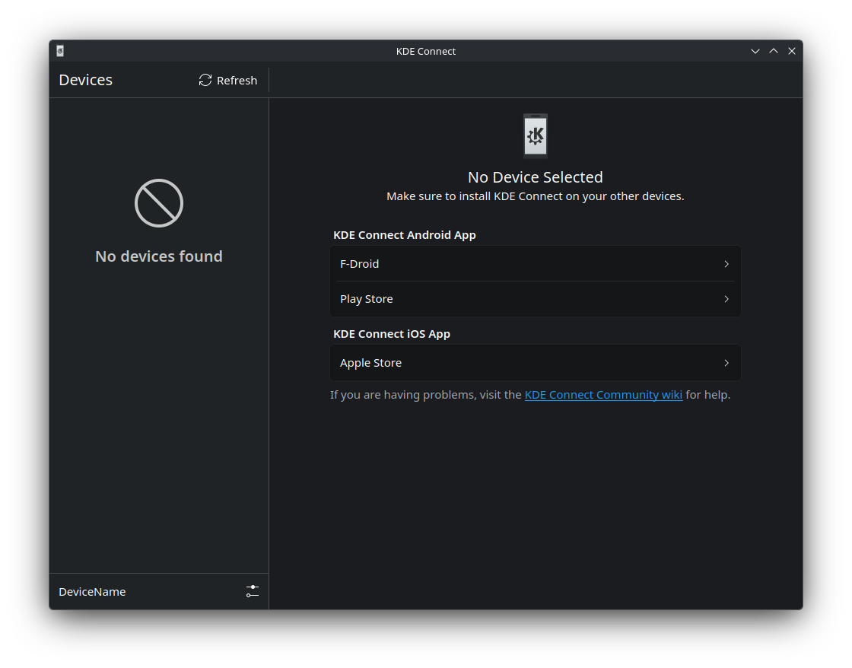Close the KDE Connect window
Image resolution: width=852 pixels, height=668 pixels.
point(792,51)
